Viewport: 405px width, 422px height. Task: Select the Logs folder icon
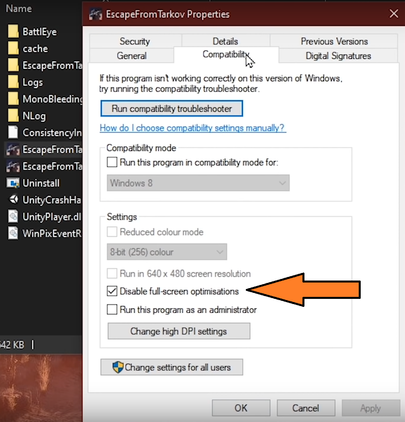[13, 82]
